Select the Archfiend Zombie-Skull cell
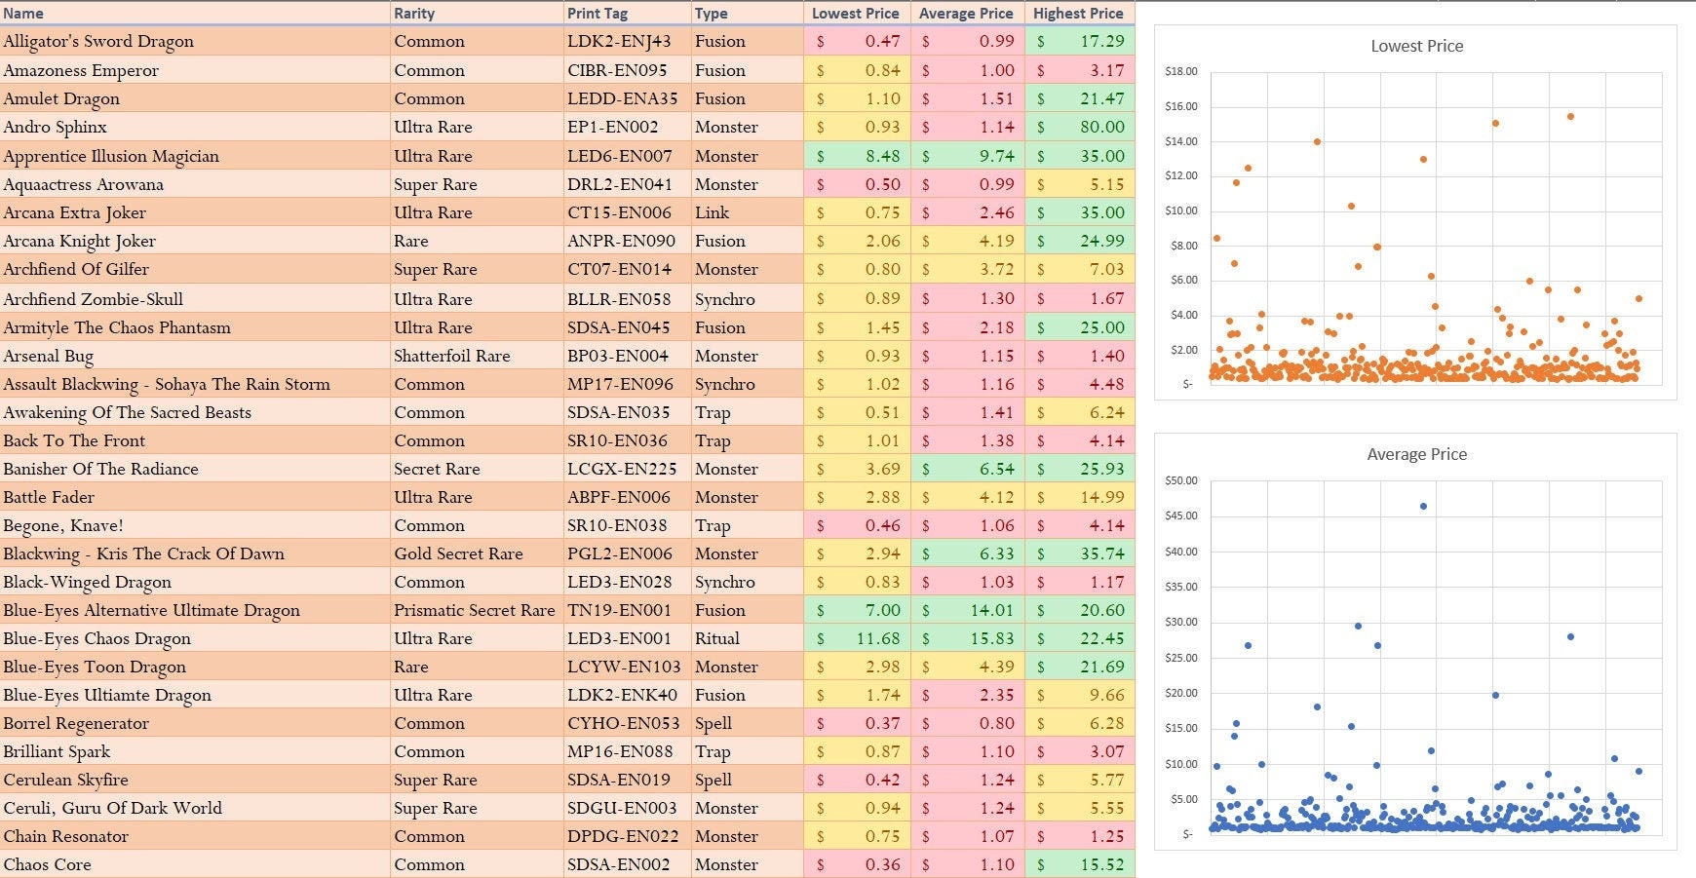The image size is (1696, 878). 195,299
